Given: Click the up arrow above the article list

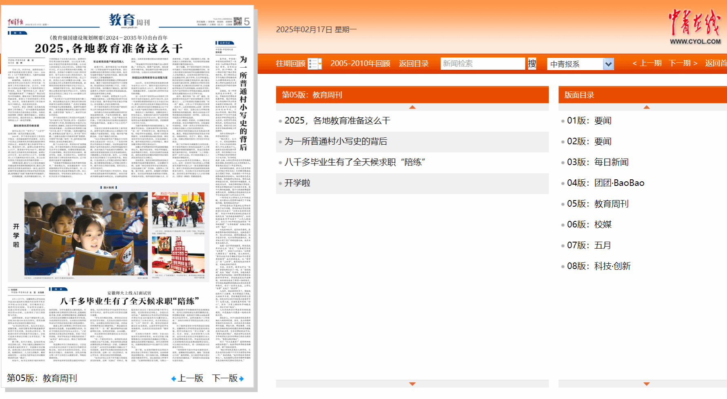Looking at the screenshot, I should point(412,107).
